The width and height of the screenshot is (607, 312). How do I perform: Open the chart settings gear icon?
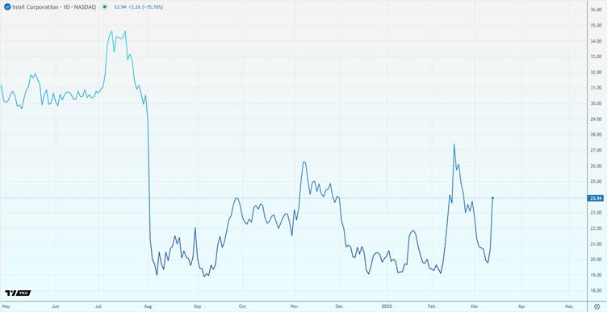coord(597,306)
